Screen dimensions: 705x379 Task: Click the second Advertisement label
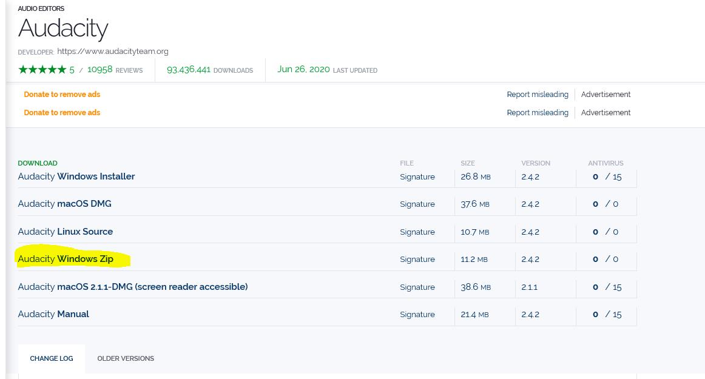[x=605, y=112]
